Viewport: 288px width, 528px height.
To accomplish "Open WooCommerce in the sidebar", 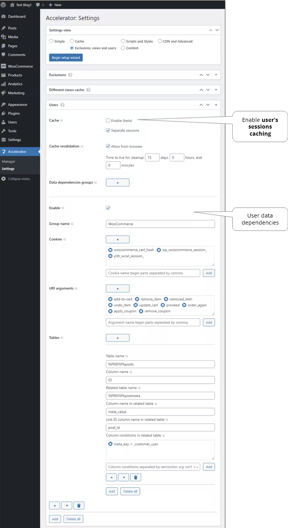I will click(20, 66).
